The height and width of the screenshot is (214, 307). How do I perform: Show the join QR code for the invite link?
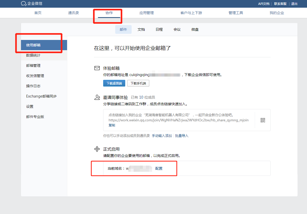coord(263,120)
